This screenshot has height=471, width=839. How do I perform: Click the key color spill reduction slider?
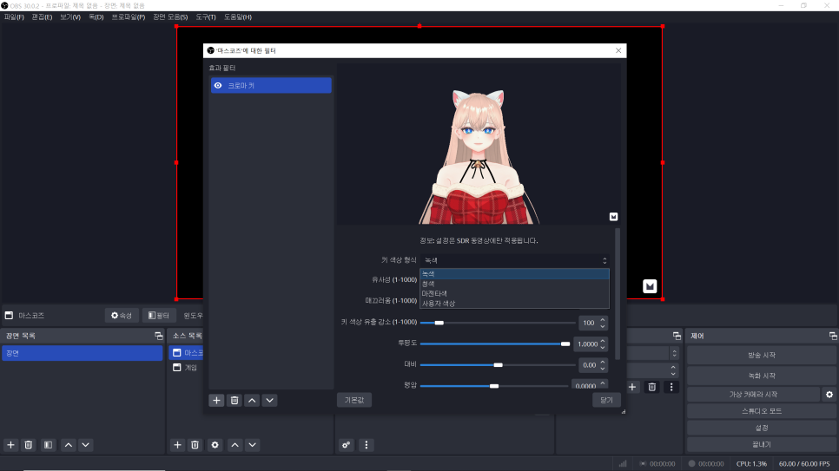click(x=498, y=323)
